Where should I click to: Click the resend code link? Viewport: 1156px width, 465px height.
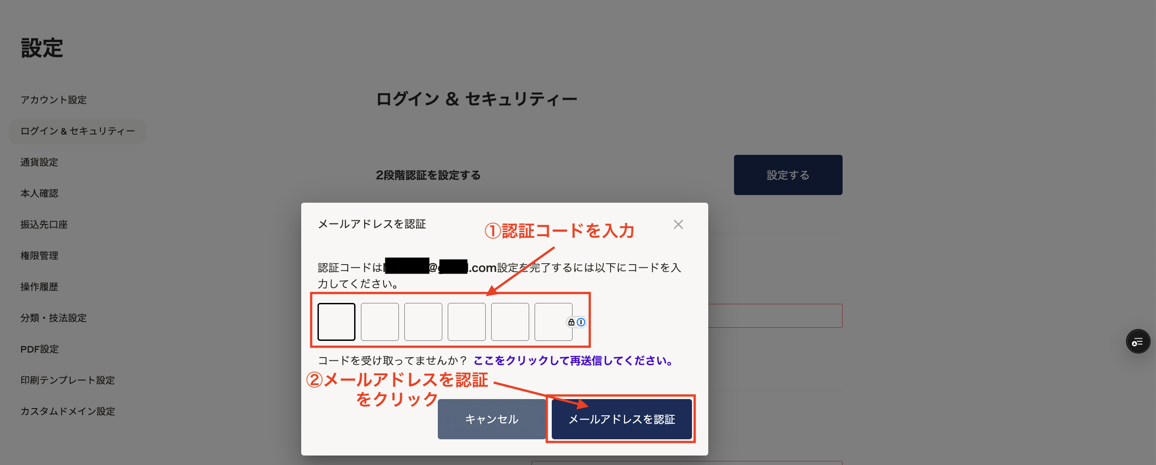(x=573, y=360)
